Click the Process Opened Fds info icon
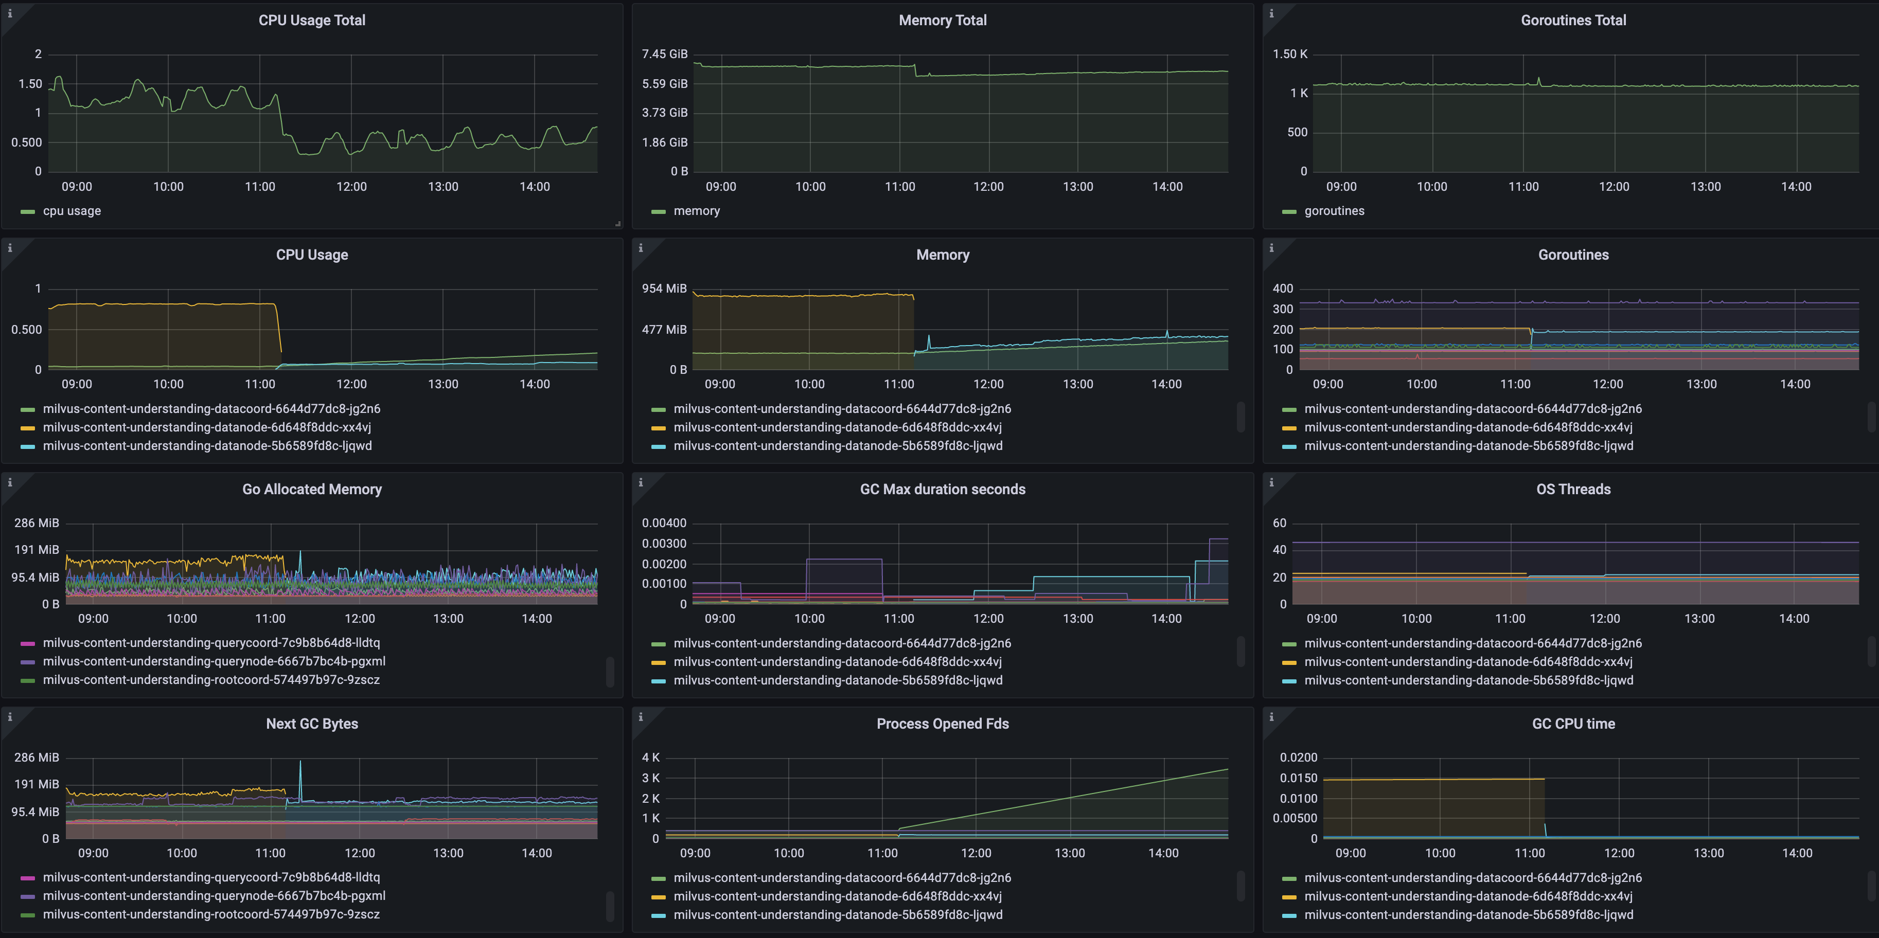Viewport: 1879px width, 938px height. coord(641,718)
